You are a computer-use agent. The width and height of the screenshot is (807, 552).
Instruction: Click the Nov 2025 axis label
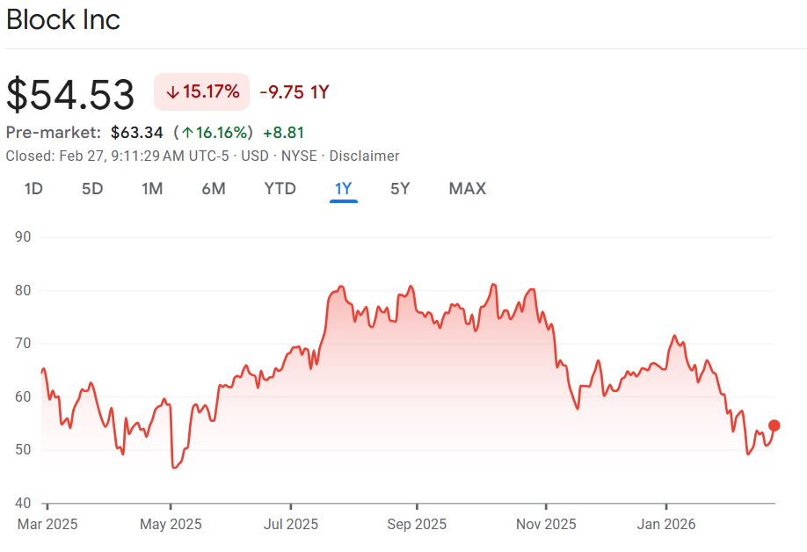[546, 525]
